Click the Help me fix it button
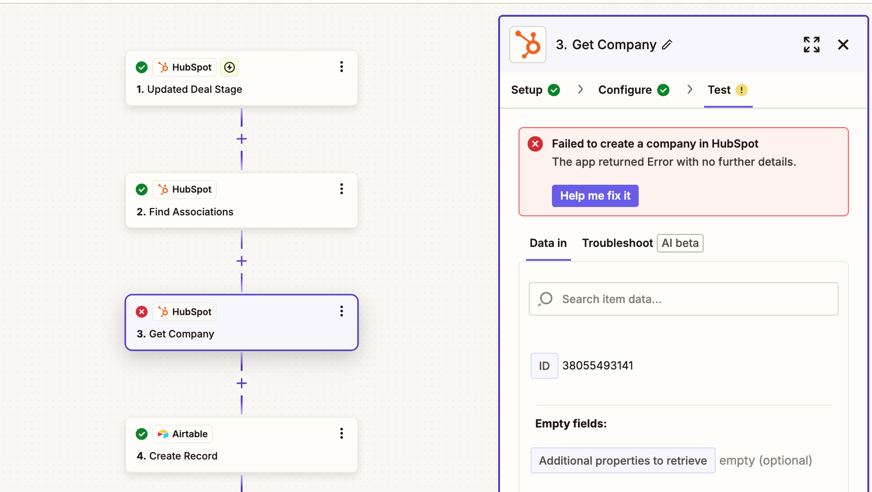The width and height of the screenshot is (872, 492). (595, 196)
